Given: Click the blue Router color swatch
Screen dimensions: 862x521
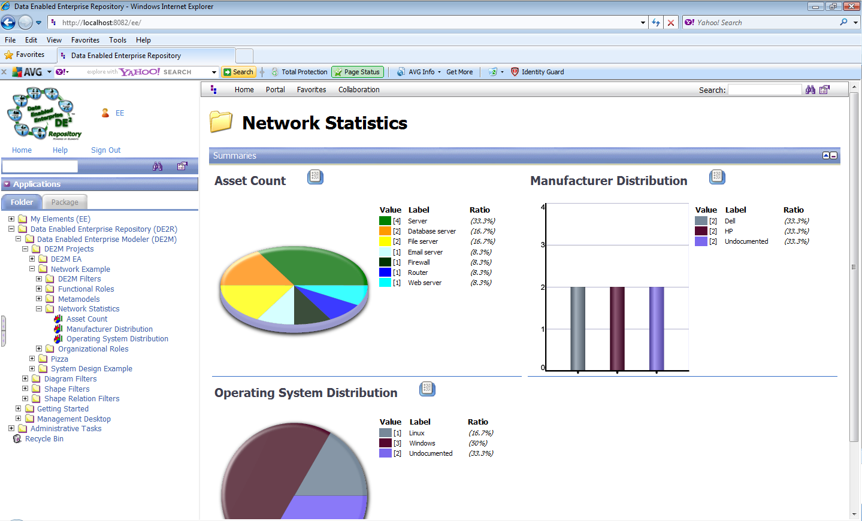Looking at the screenshot, I should coord(385,272).
